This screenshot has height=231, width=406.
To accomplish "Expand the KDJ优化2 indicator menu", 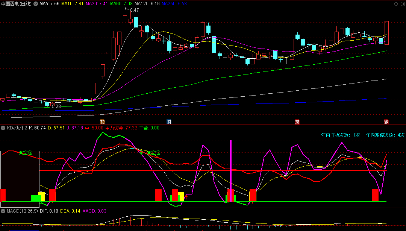I will pyautogui.click(x=3, y=128).
